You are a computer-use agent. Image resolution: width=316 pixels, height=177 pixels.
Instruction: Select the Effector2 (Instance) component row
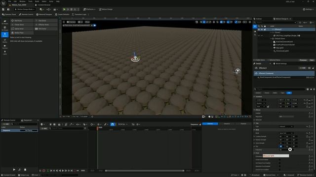point(284,73)
